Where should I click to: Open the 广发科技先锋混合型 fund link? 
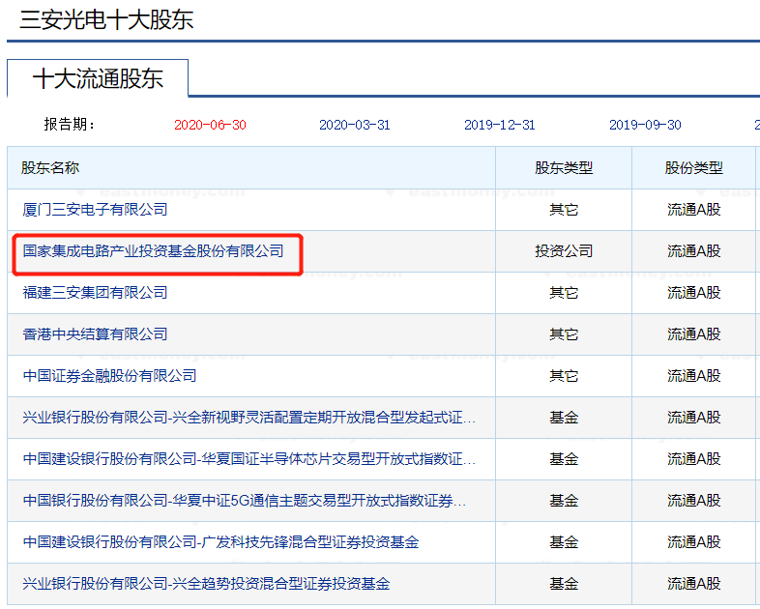[x=220, y=542]
